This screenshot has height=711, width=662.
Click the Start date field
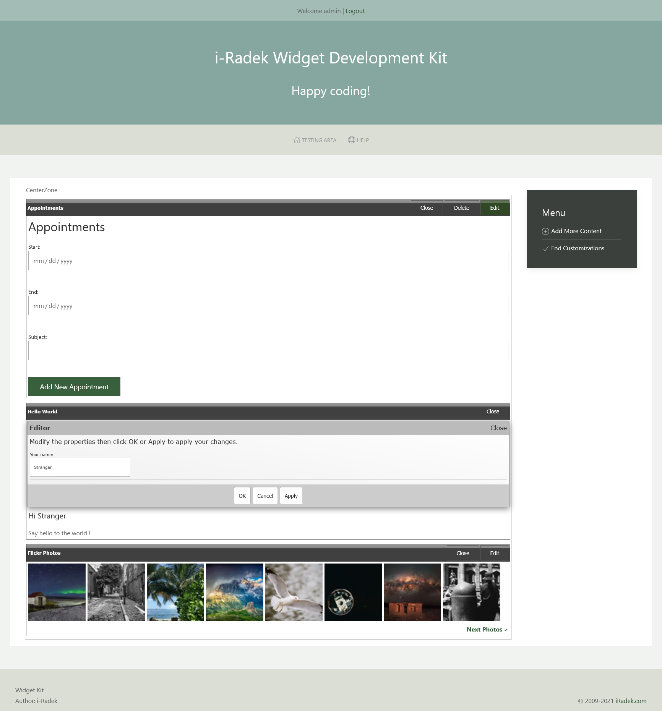click(268, 261)
